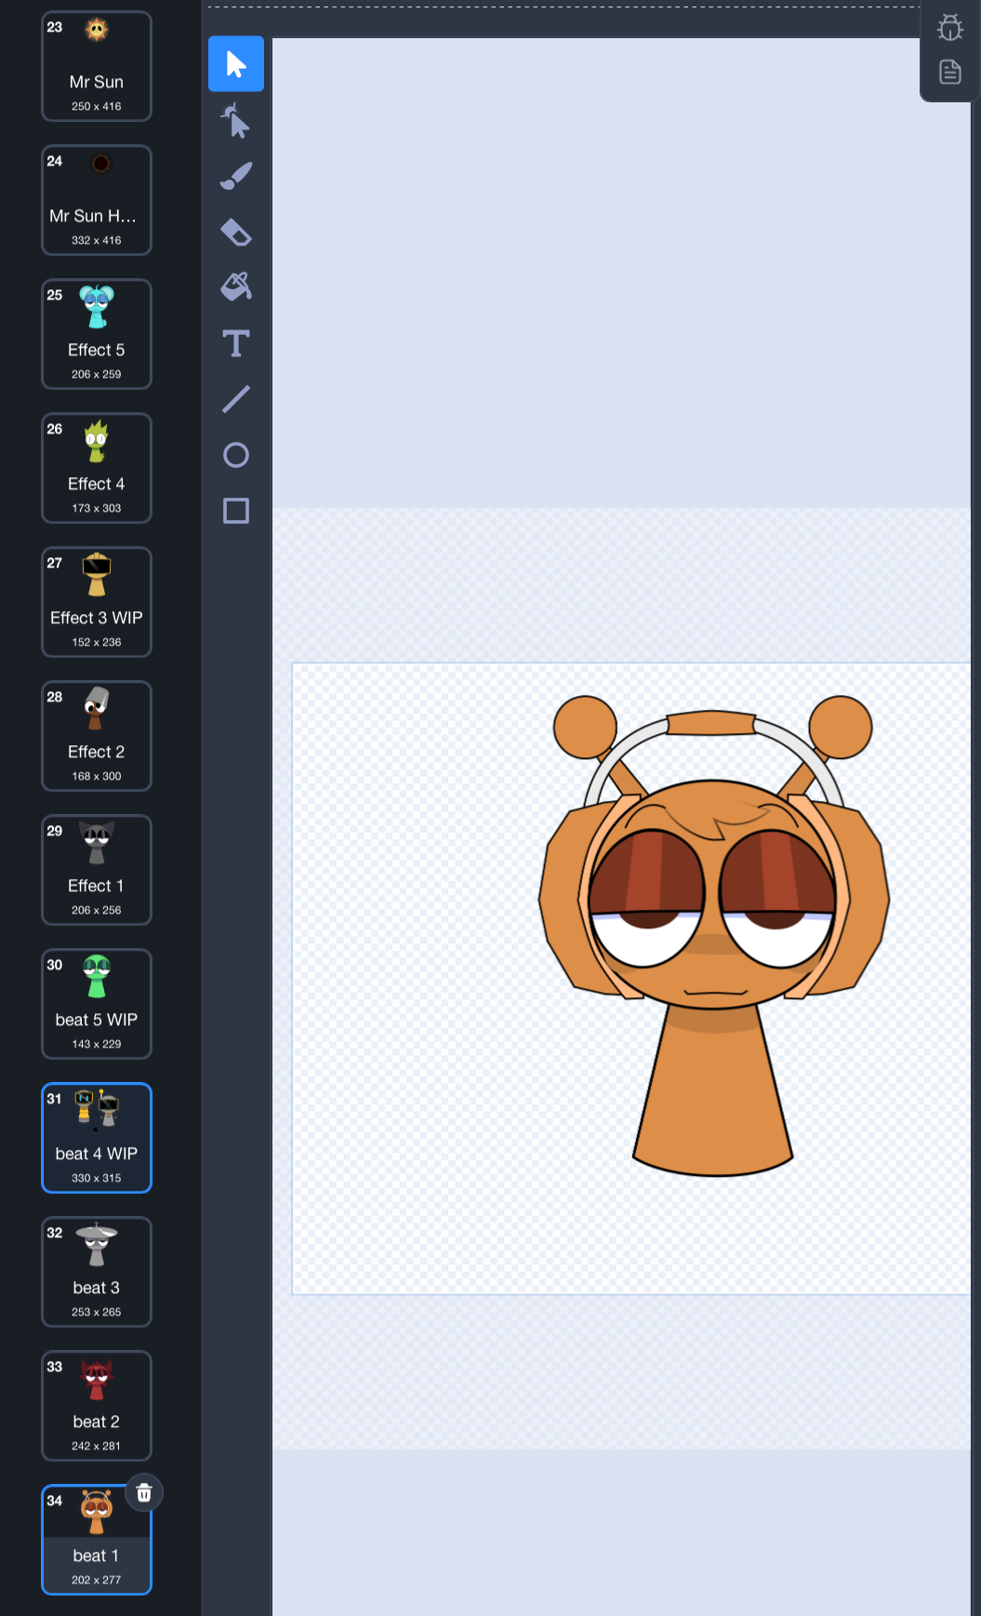Select the Line tool
The image size is (981, 1616).
236,399
